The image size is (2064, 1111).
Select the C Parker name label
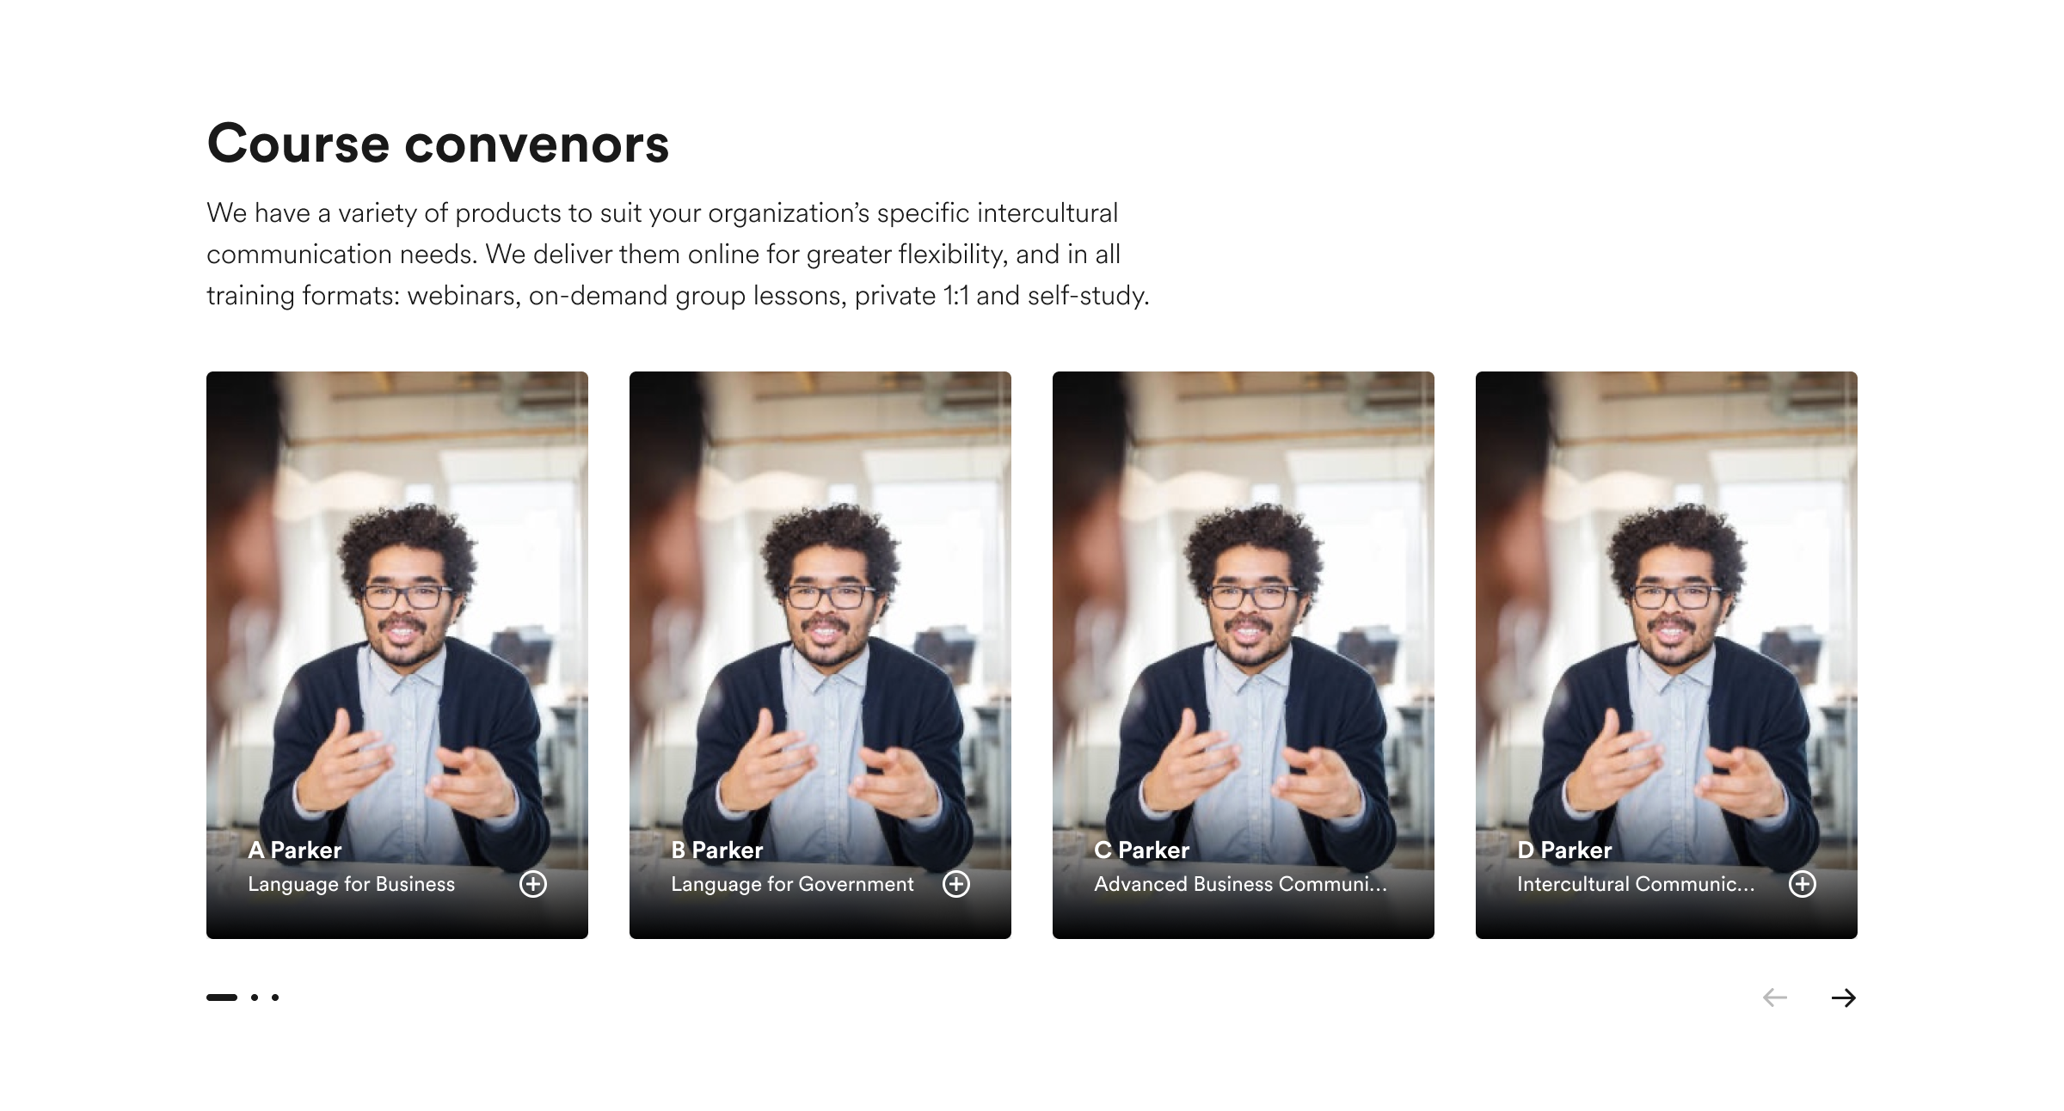[1142, 850]
